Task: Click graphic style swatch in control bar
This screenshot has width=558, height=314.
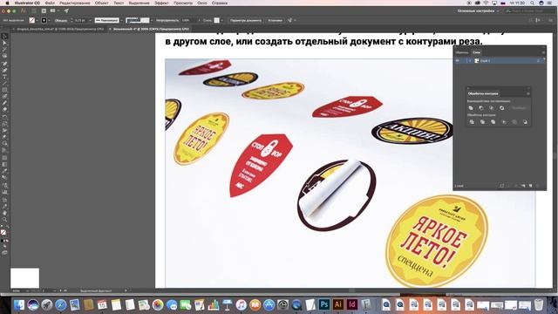Action: coord(216,21)
